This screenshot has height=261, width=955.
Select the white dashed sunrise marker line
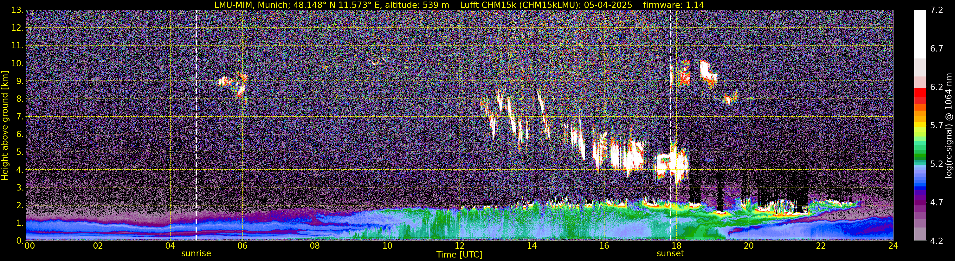[x=196, y=125]
